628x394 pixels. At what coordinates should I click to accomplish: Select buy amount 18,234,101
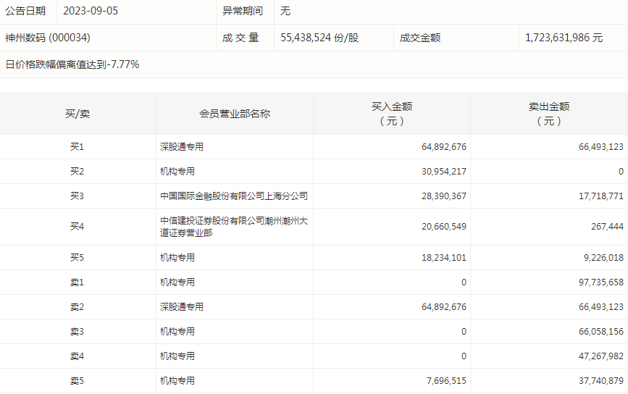pyautogui.click(x=444, y=257)
